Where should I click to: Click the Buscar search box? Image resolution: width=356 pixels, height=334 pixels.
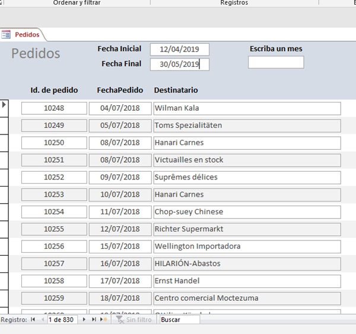[180, 320]
